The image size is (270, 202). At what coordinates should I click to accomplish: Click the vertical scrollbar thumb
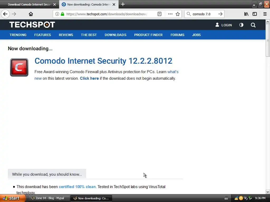pos(268,40)
